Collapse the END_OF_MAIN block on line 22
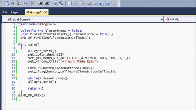196x110 pixels. point(19,95)
